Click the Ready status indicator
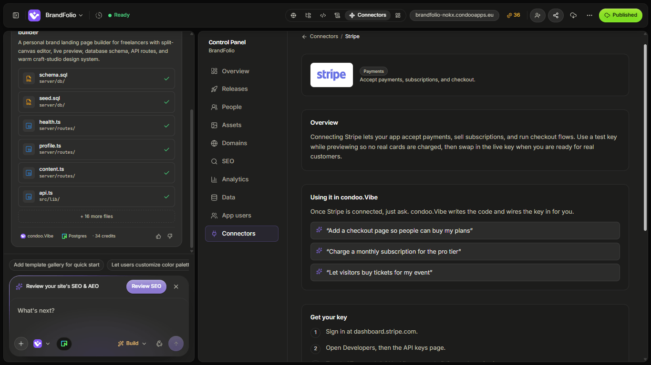Viewport: 651px width, 365px height. tap(119, 15)
